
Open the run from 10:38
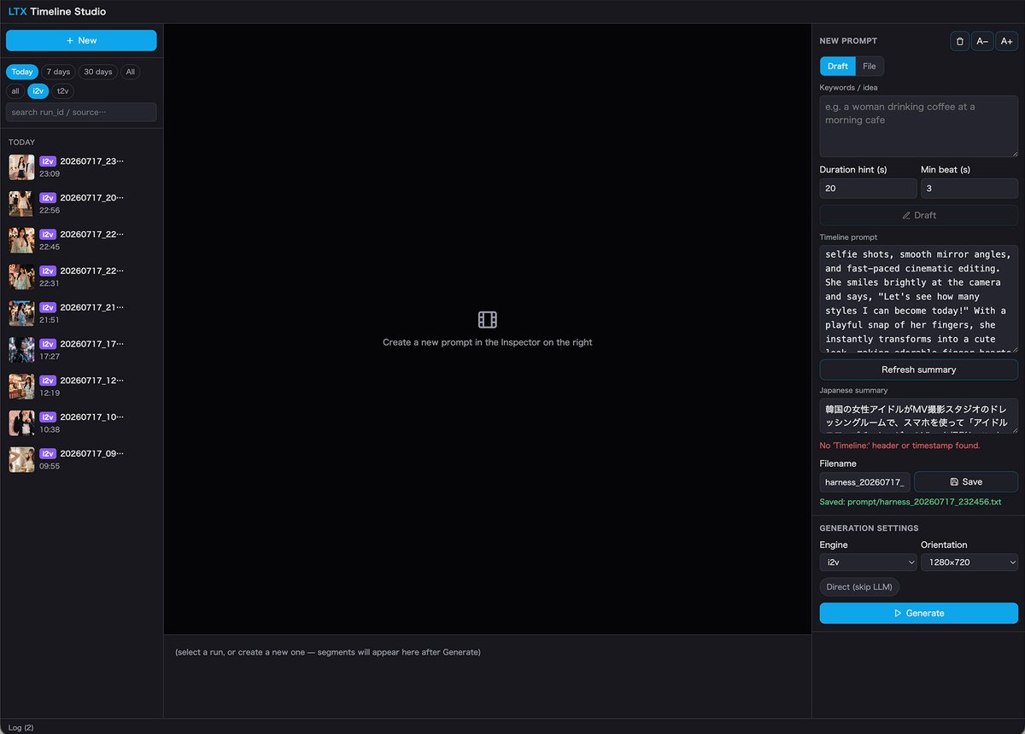tap(81, 423)
